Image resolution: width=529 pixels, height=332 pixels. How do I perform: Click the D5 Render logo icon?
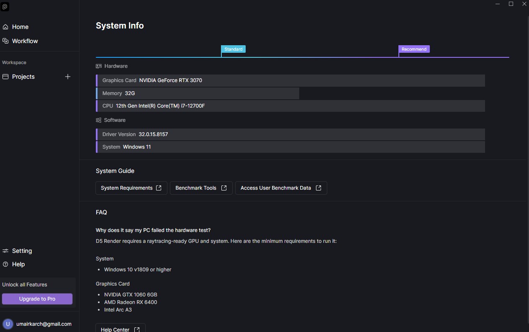tap(5, 7)
